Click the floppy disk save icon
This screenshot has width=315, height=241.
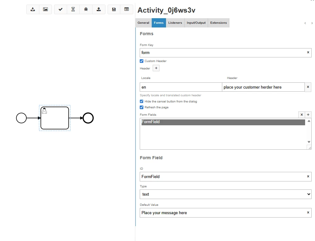coord(114,10)
